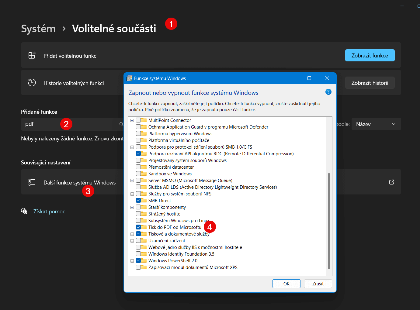Open Získat pomoc link
Viewport: 420px width, 310px height.
[49, 211]
